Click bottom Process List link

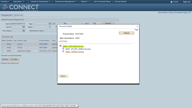(5, 63)
